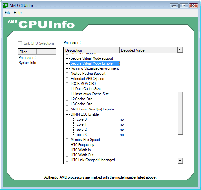
Task: Expand L1 Data Cache Size node
Action: point(67,89)
